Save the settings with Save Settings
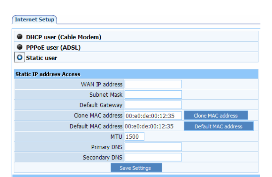This screenshot has width=272, height=177. click(136, 168)
